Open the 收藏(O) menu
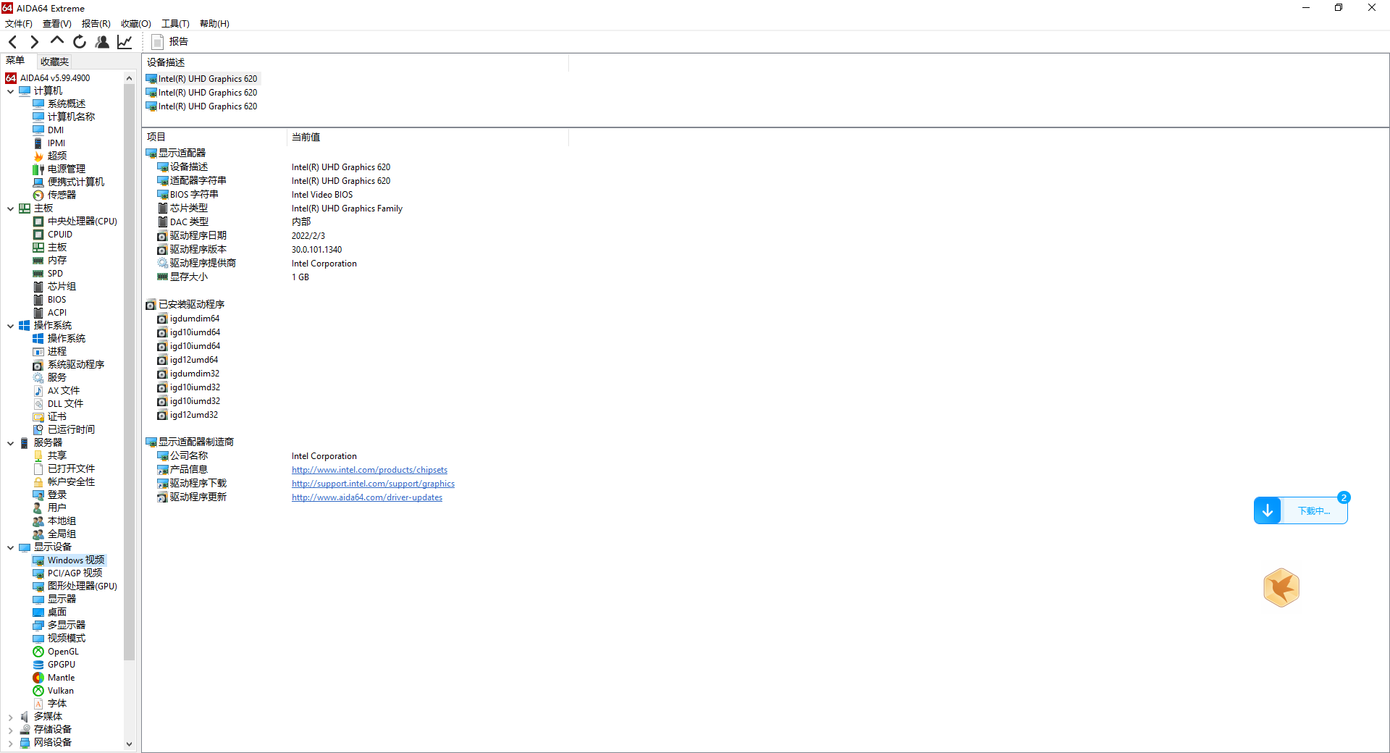This screenshot has height=753, width=1390. coord(136,23)
